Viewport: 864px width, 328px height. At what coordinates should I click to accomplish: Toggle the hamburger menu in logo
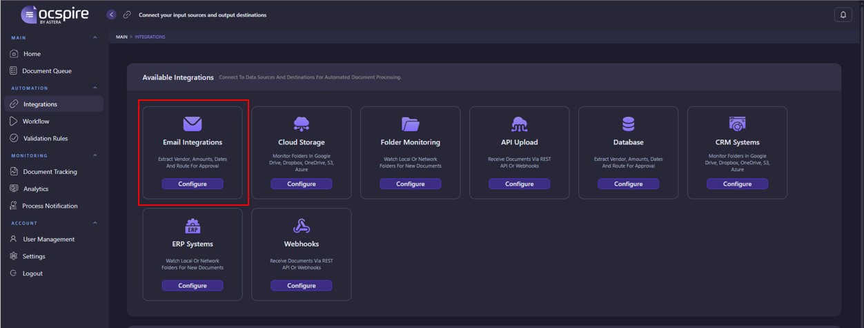pos(29,15)
